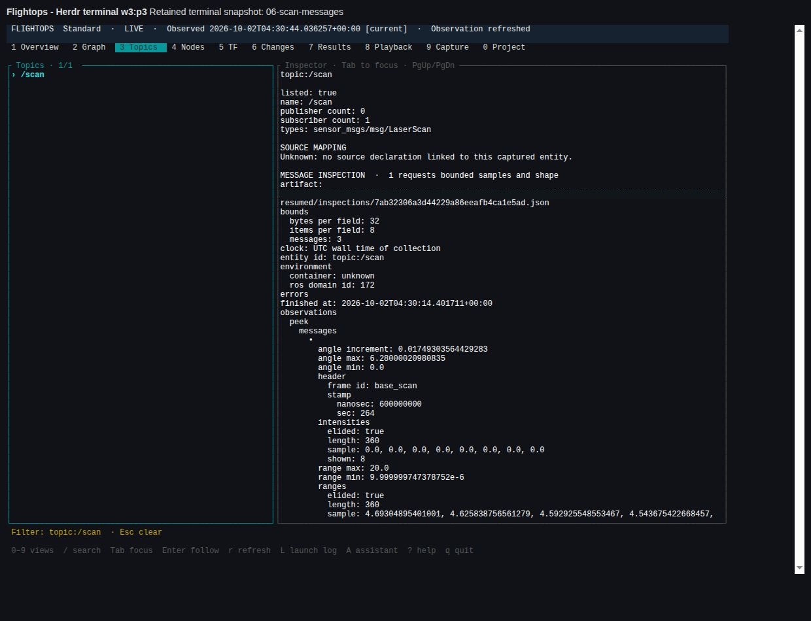
Task: Open the 2 Graph tab
Action: (x=89, y=47)
